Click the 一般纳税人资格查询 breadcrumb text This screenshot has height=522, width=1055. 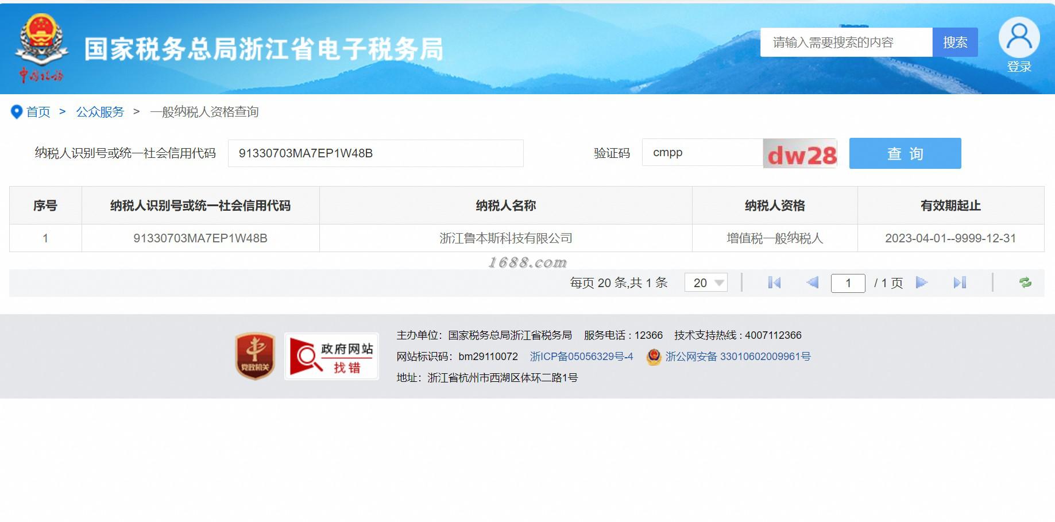click(204, 112)
